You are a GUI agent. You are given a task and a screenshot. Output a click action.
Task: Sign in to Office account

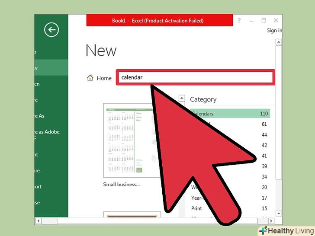[274, 30]
